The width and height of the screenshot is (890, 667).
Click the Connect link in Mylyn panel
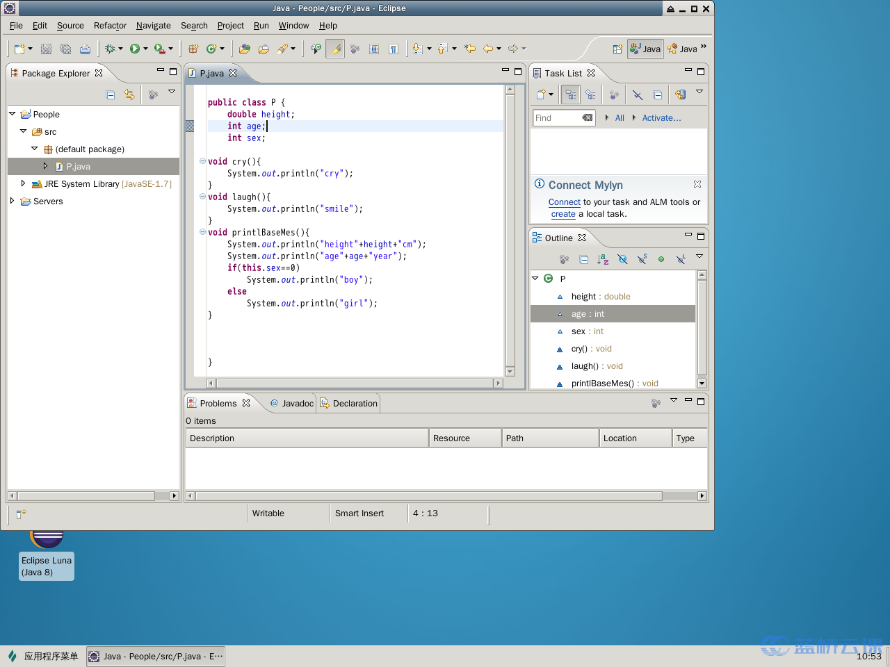tap(564, 202)
